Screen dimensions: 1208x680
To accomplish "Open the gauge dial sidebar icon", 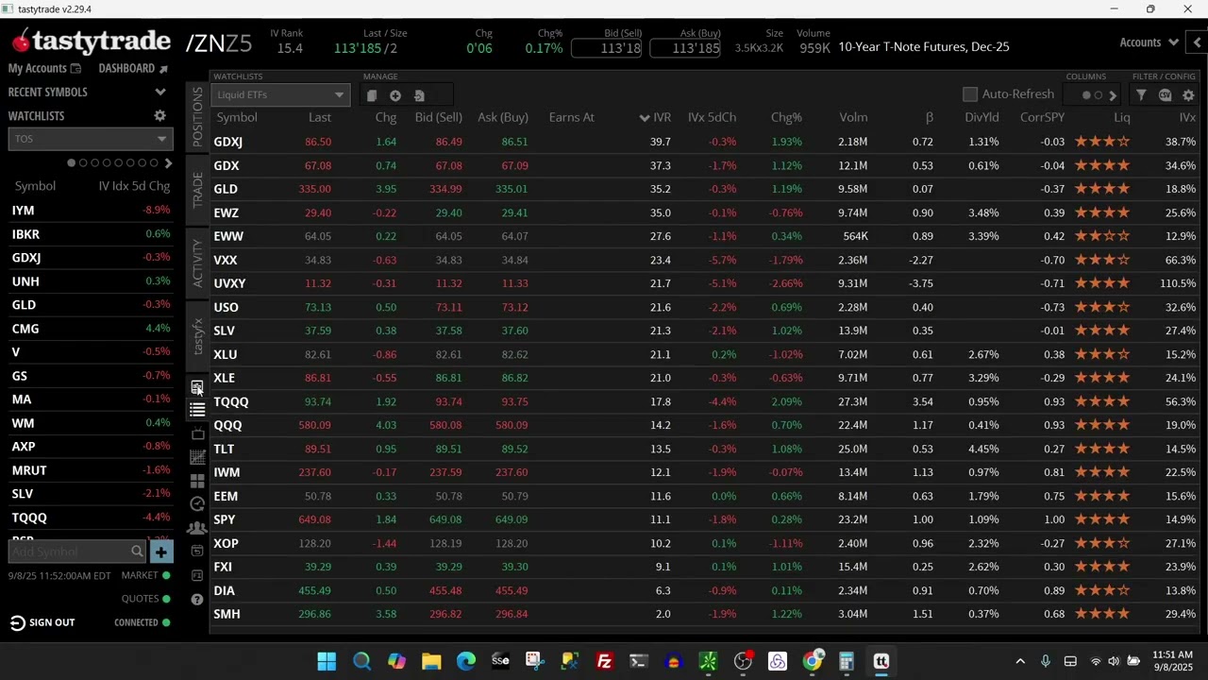I will [196, 504].
